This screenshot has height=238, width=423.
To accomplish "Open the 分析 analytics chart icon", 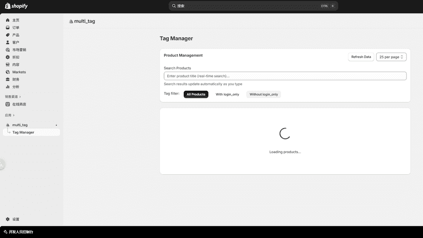I will [8, 87].
